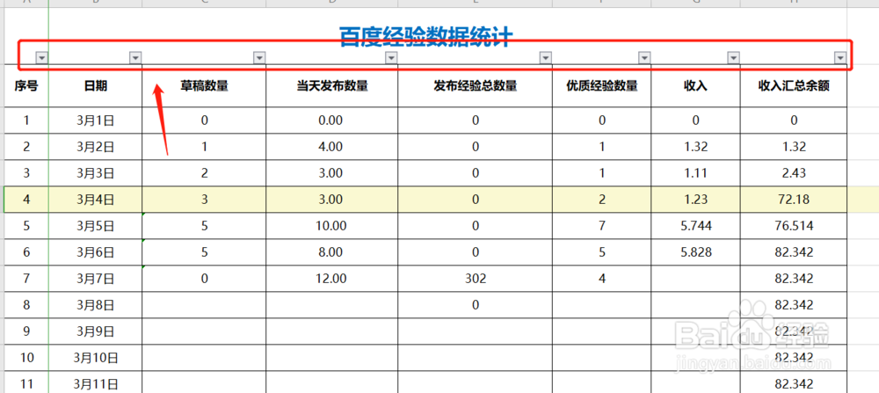Image resolution: width=879 pixels, height=393 pixels.
Task: Select the 日期 header cell
Action: (96, 86)
